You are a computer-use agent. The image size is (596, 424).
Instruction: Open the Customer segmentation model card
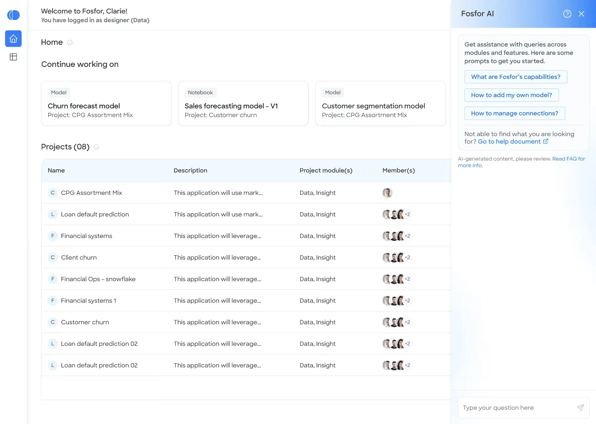tap(380, 103)
